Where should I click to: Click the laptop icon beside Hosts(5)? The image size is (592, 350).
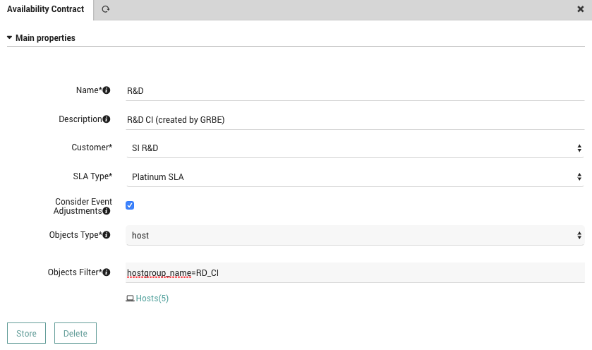point(130,298)
